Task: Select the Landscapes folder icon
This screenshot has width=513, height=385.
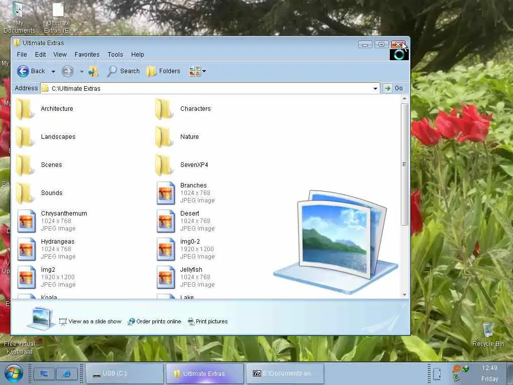Action: pos(25,137)
